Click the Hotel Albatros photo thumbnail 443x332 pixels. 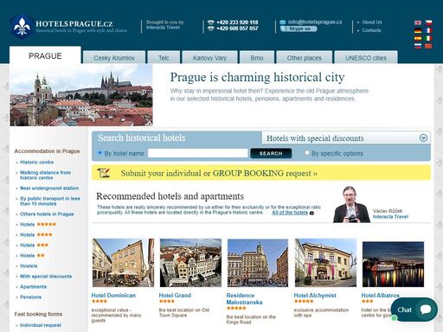(393, 265)
